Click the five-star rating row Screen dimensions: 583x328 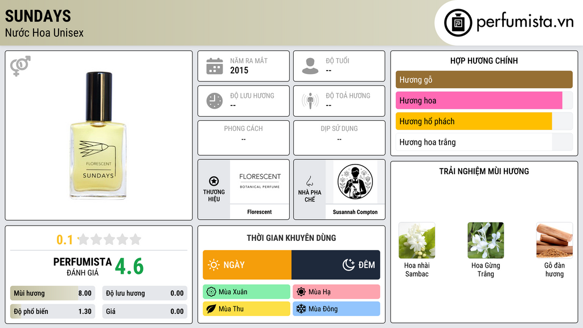(x=110, y=239)
